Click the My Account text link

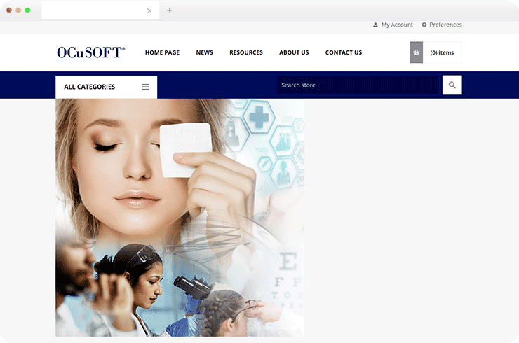(x=397, y=24)
